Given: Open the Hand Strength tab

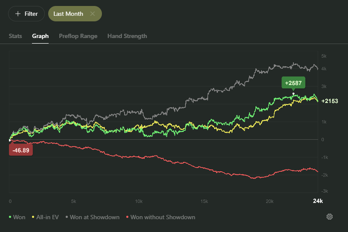Looking at the screenshot, I should click(x=127, y=36).
